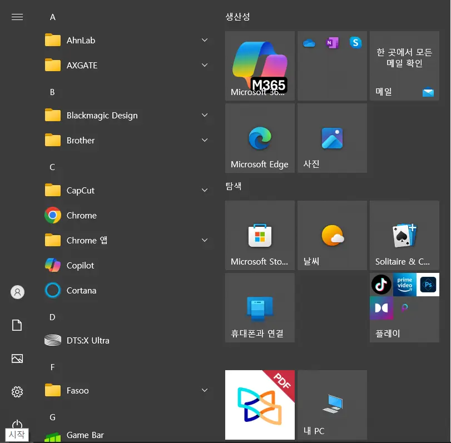Open the OneNote icon in the tile group
This screenshot has width=451, height=443.
pos(332,43)
